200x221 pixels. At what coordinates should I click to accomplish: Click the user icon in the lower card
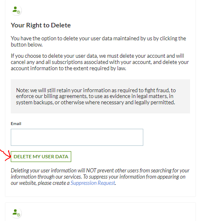tap(16, 213)
